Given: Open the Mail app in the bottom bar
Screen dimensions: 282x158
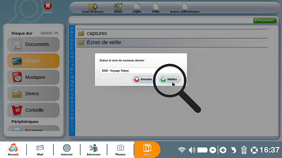Looking at the screenshot, I should pos(40,150).
